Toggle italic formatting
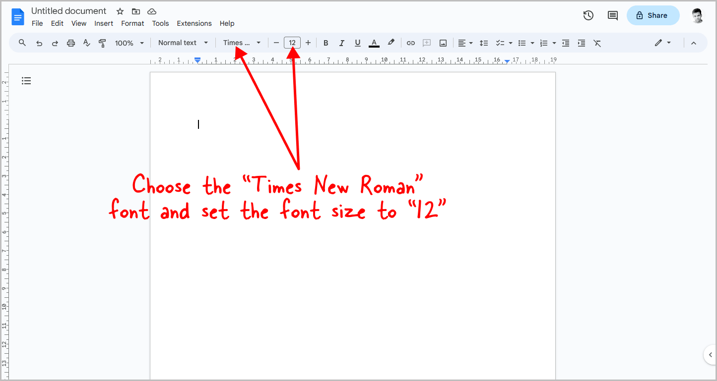The width and height of the screenshot is (717, 381). pos(341,43)
